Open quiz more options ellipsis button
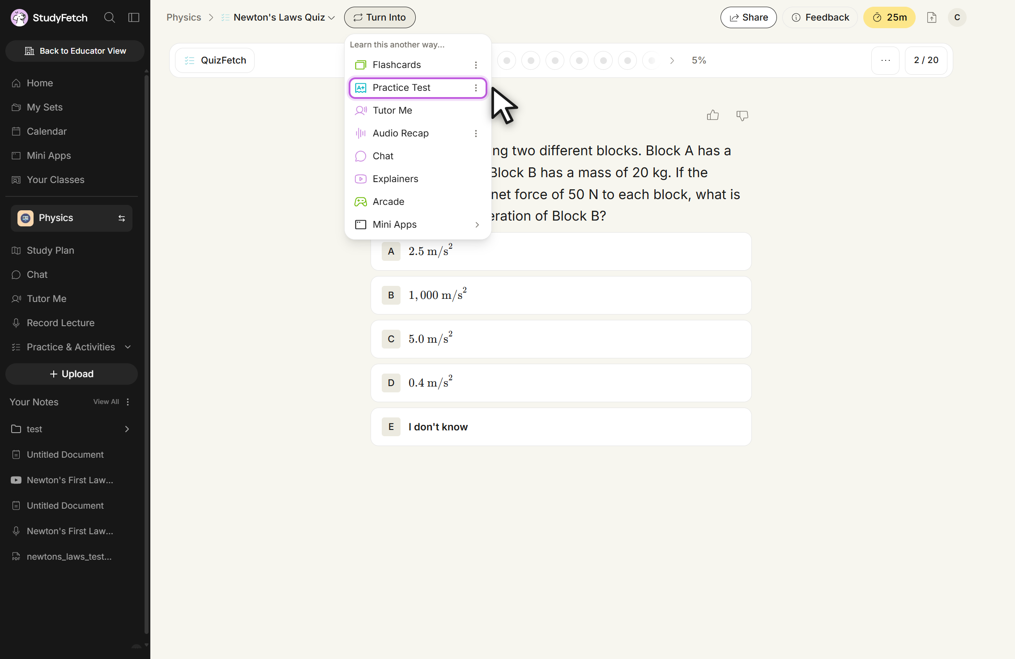 click(x=885, y=60)
